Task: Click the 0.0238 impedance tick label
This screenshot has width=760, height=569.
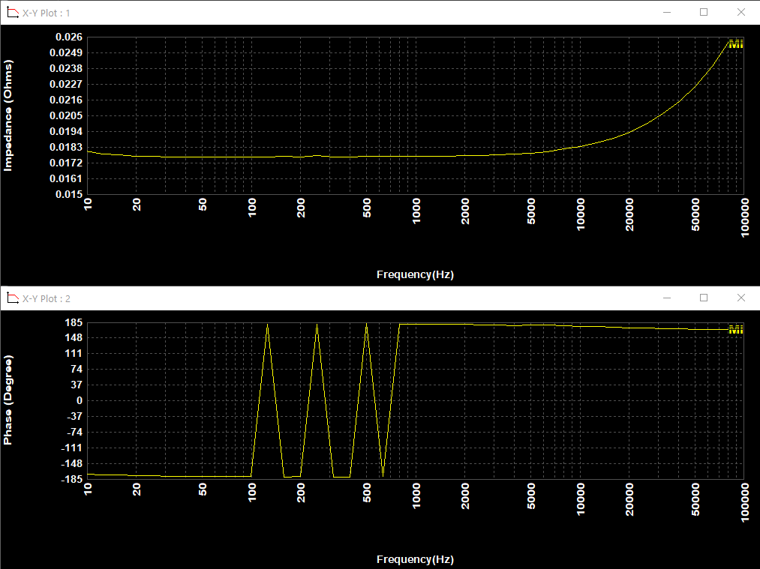Action: pos(66,69)
